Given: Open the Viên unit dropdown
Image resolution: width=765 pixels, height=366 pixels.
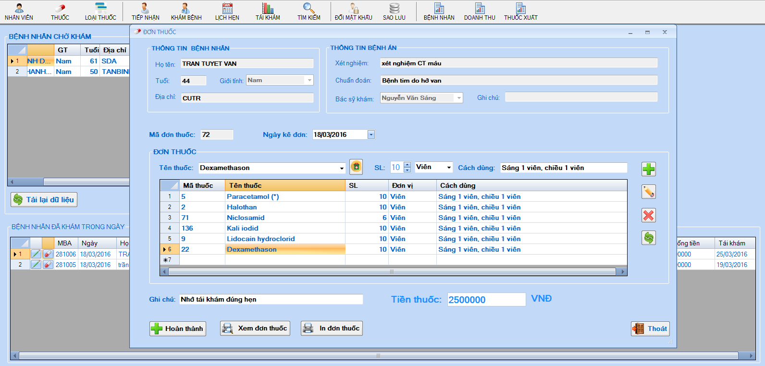Looking at the screenshot, I should [x=449, y=167].
